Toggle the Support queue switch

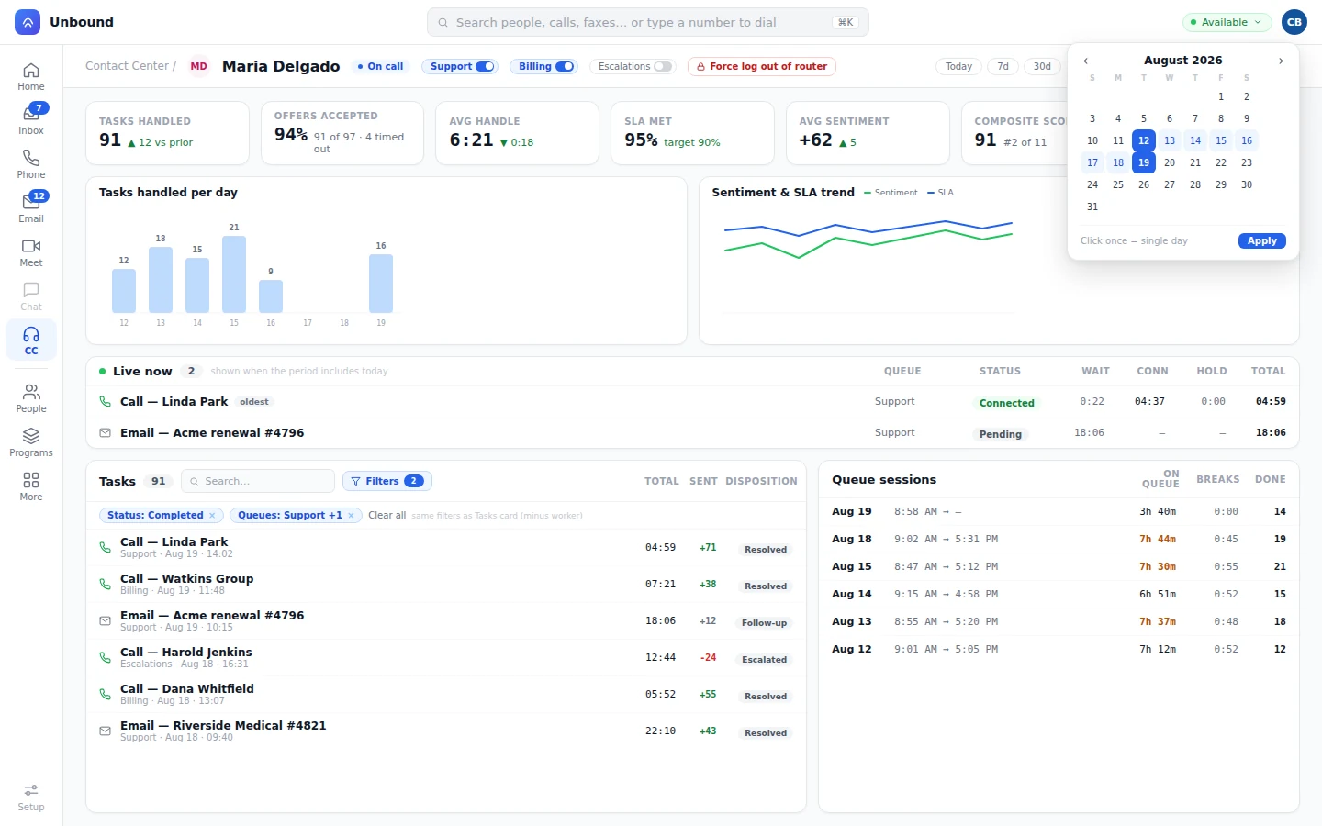tap(485, 66)
